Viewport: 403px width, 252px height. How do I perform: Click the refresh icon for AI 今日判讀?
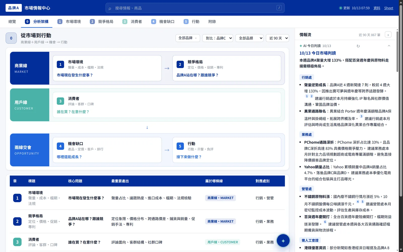coord(358,46)
